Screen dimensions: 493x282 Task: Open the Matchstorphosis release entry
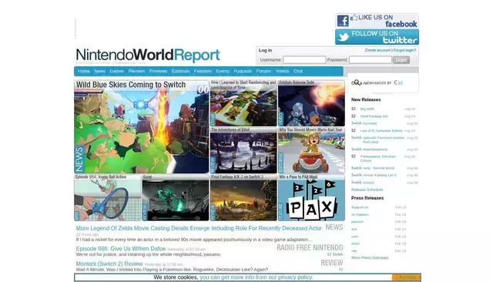pos(375,149)
